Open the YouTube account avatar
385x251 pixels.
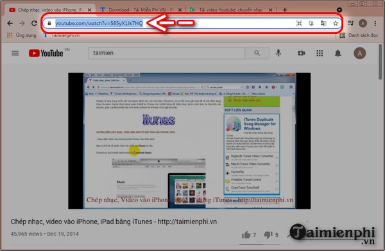pos(360,53)
